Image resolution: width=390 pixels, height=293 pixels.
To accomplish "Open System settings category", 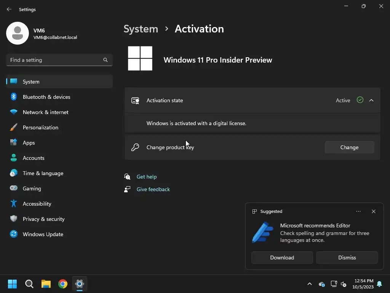I will pos(59,82).
